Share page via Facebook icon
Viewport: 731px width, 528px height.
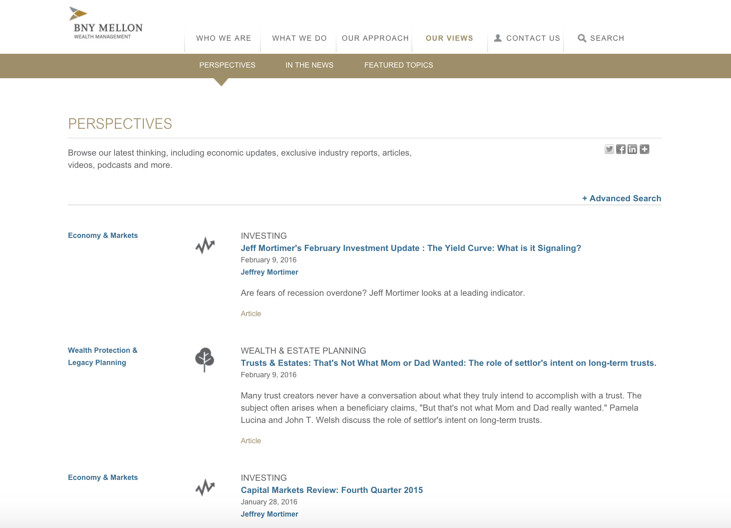click(x=621, y=149)
